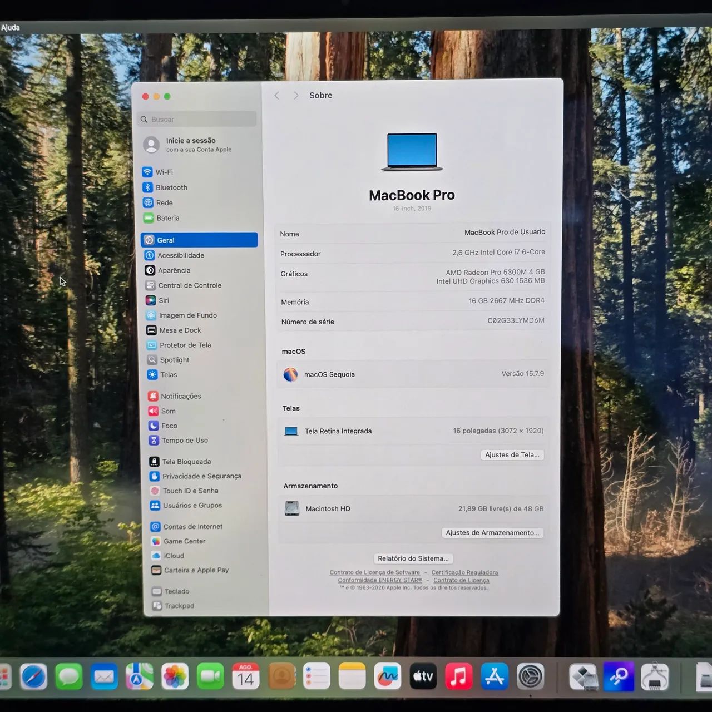712x712 pixels.
Task: Open the Ajuda menu in menu bar
Action: (11, 27)
